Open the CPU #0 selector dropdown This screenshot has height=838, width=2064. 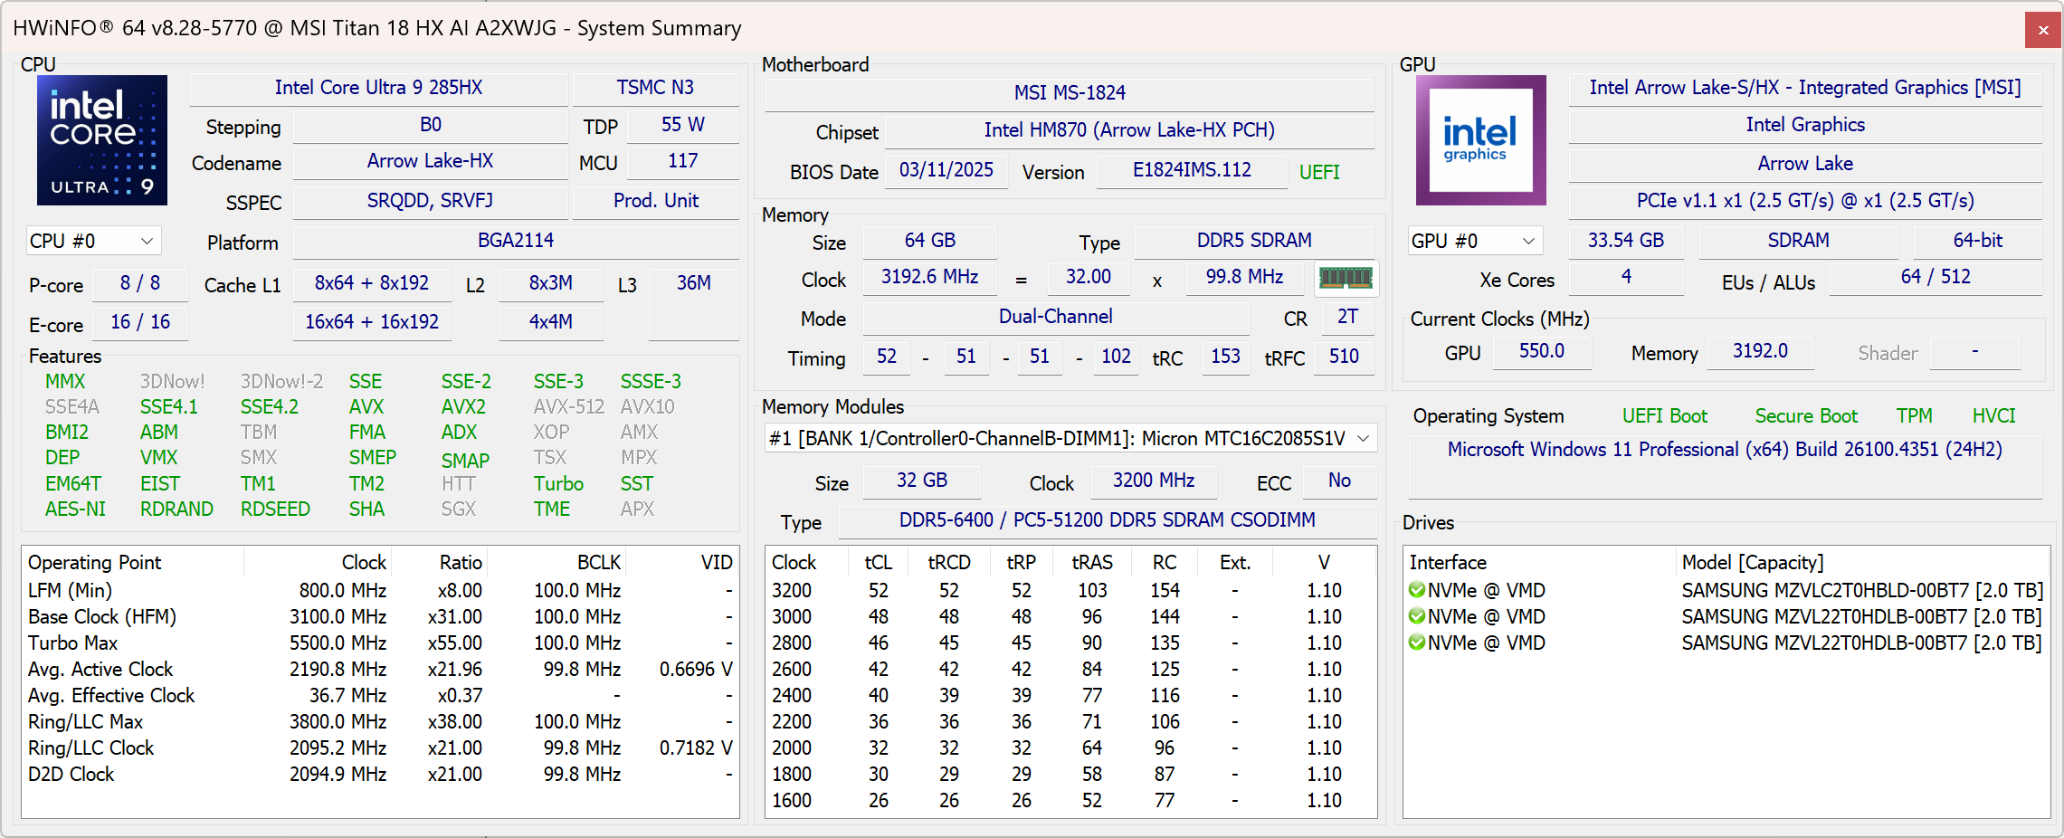pos(93,241)
